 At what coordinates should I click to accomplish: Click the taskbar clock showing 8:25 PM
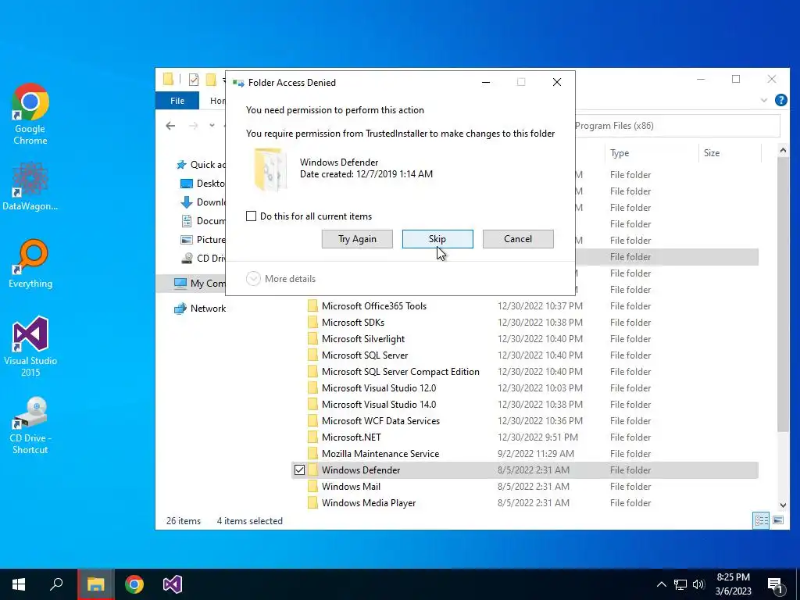click(x=733, y=584)
